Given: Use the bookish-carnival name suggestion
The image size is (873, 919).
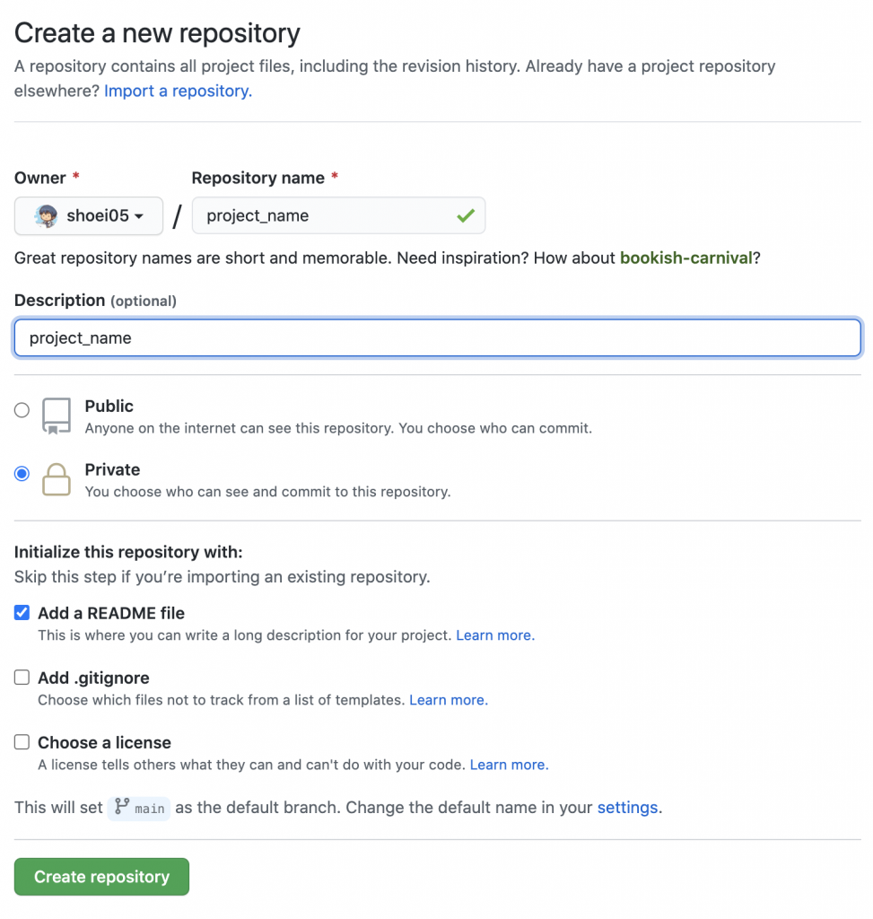Looking at the screenshot, I should point(685,258).
